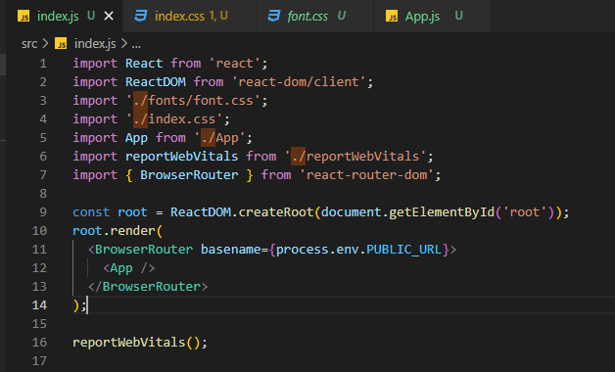Click line number 14 in the gutter

pos(39,305)
